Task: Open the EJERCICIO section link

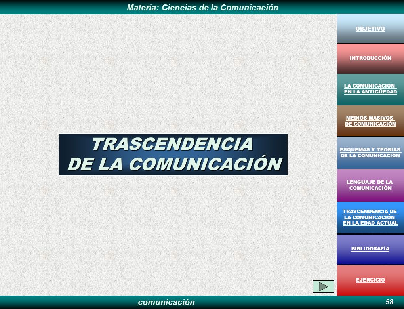Action: pos(370,280)
